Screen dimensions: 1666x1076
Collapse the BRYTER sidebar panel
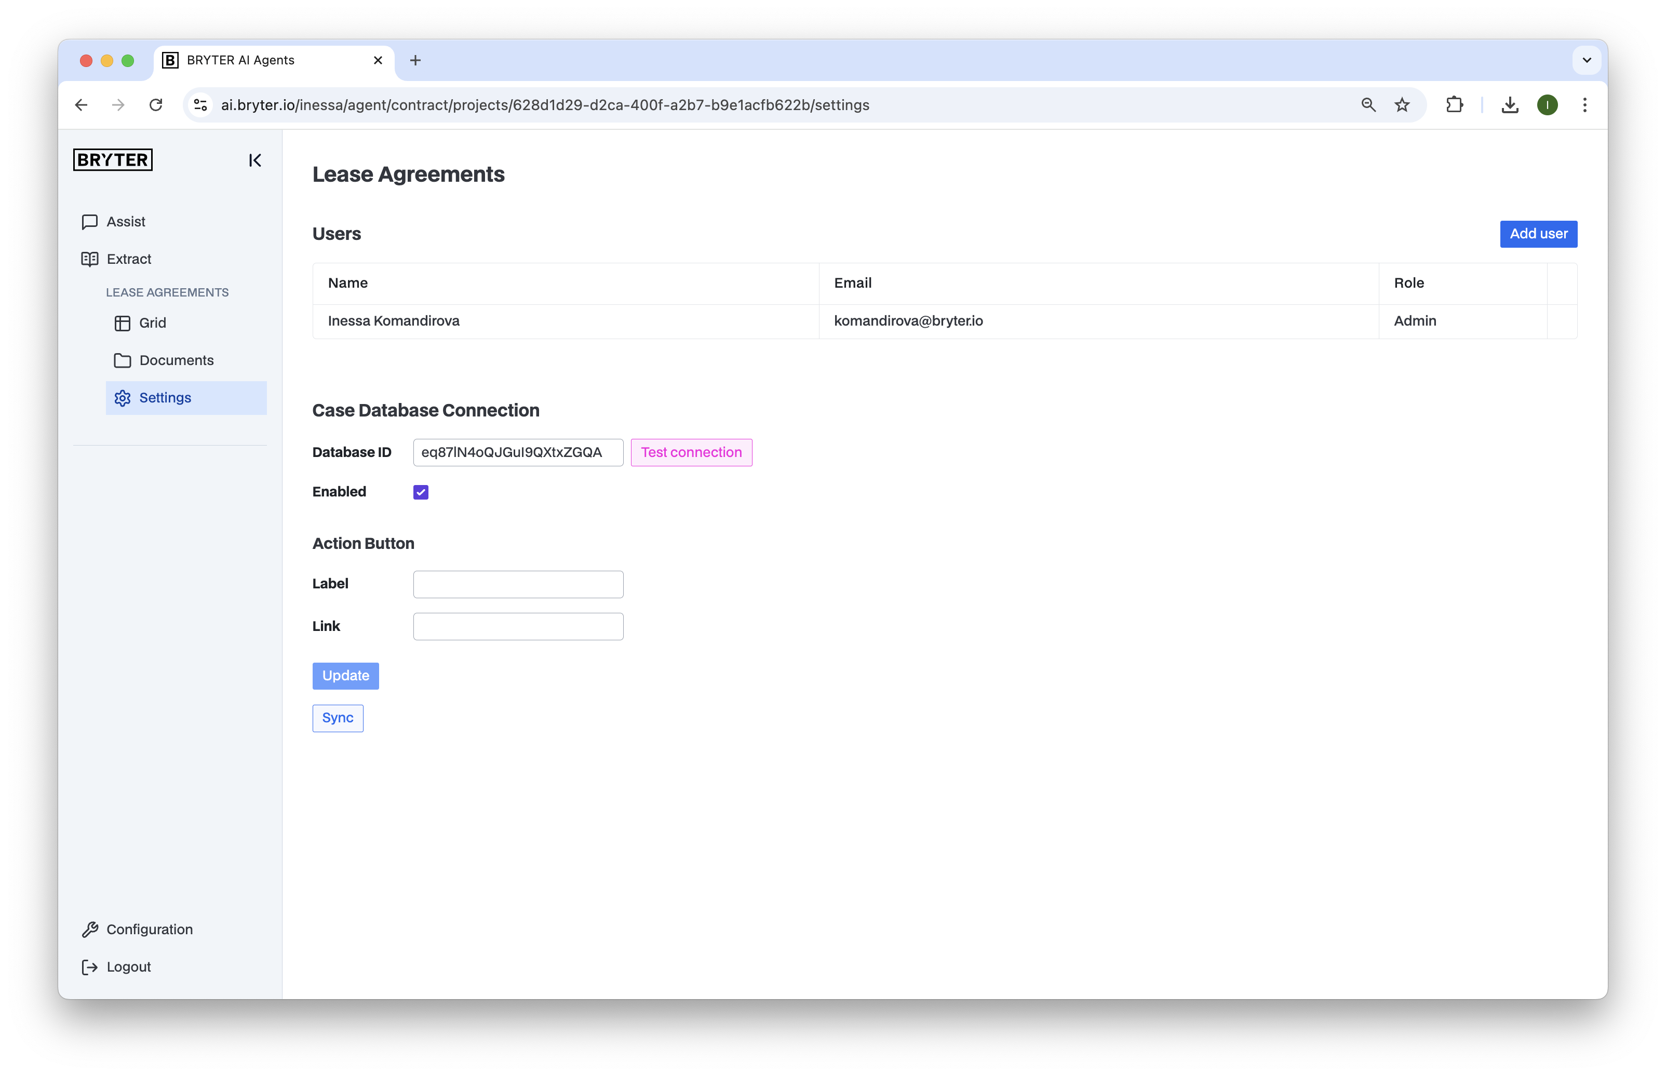click(255, 160)
